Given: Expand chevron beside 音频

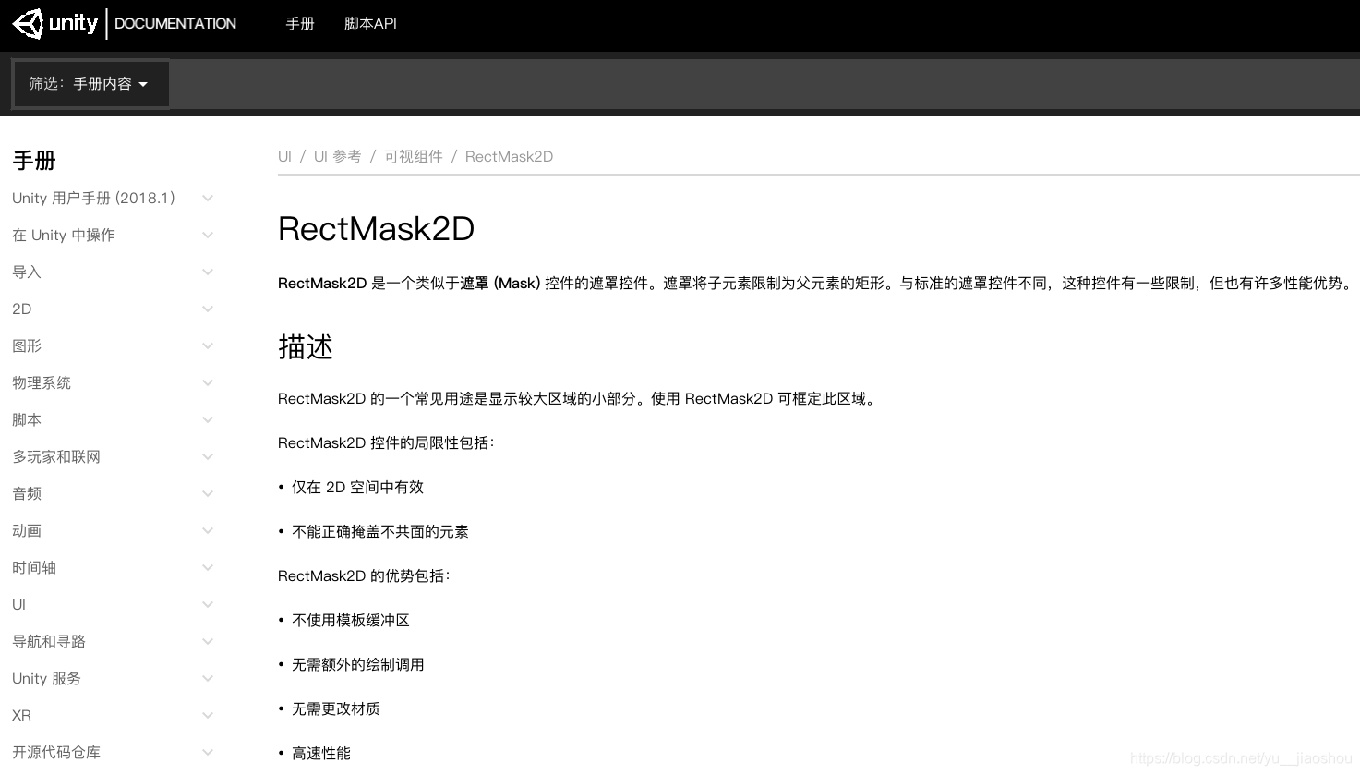Looking at the screenshot, I should tap(208, 494).
